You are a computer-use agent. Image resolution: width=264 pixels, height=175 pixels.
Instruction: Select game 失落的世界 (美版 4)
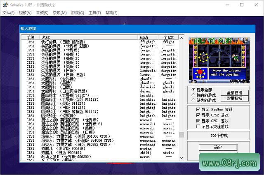(100, 67)
